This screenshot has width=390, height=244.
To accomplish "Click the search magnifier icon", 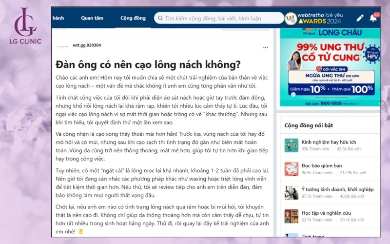I will (x=160, y=18).
